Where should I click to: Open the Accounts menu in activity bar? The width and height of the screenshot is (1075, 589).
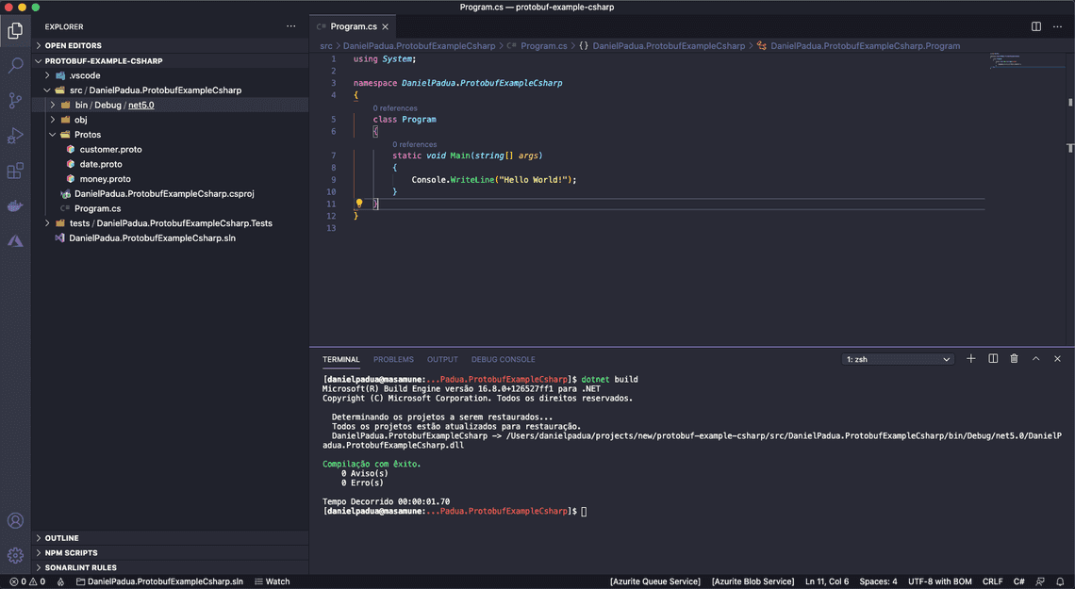[x=15, y=520]
